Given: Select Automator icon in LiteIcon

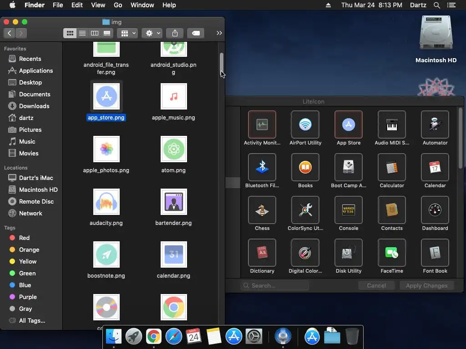Looking at the screenshot, I should 435,125.
